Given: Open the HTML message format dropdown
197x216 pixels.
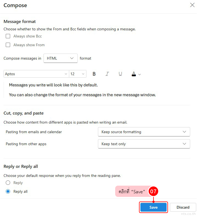Looking at the screenshot, I should pyautogui.click(x=60, y=58).
